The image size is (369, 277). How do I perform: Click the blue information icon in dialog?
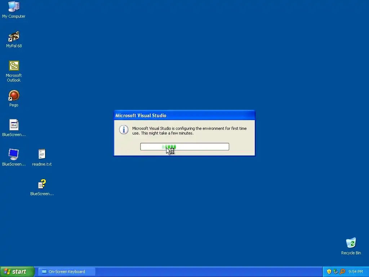point(124,129)
